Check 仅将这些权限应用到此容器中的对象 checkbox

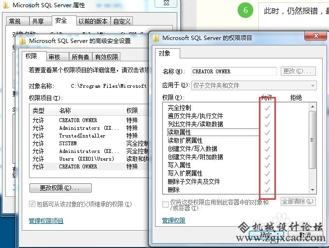(x=165, y=204)
